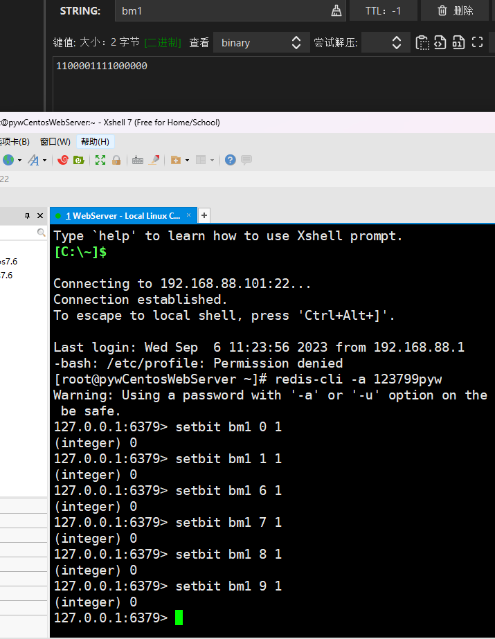Click the pin icon on session manager panel

click(x=27, y=215)
